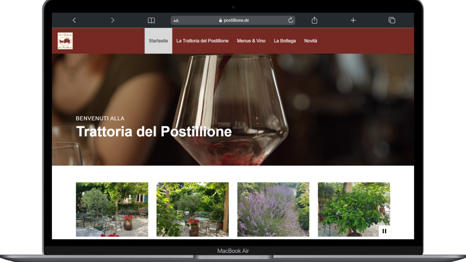
Task: Go to the Menue & Vino page
Action: [251, 41]
